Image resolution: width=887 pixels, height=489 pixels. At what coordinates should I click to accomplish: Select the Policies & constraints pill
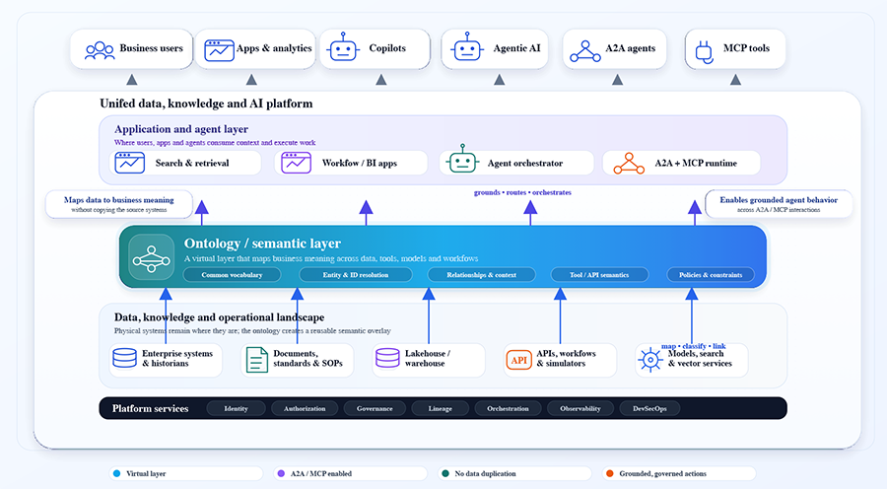(711, 275)
